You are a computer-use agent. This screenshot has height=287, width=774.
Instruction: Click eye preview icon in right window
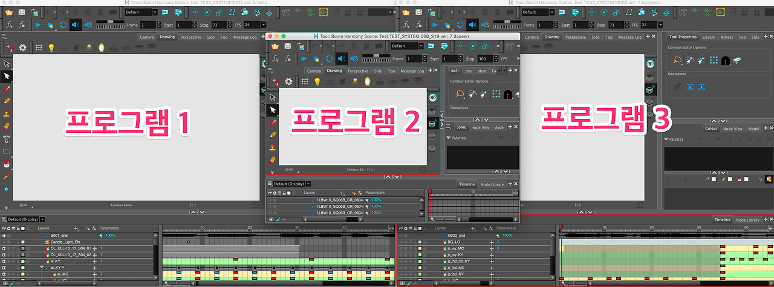[650, 63]
